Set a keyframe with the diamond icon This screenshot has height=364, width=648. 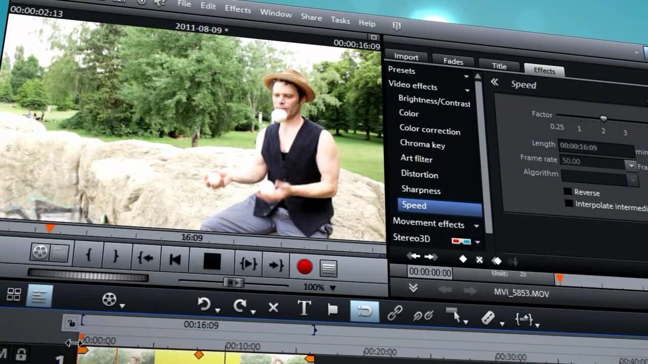tap(463, 259)
